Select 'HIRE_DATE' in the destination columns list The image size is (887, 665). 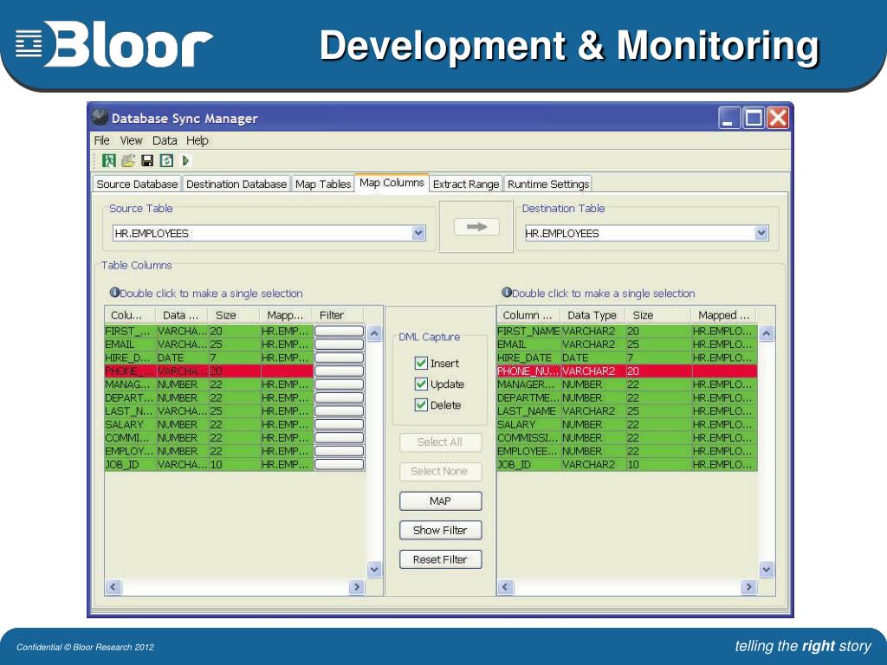528,358
